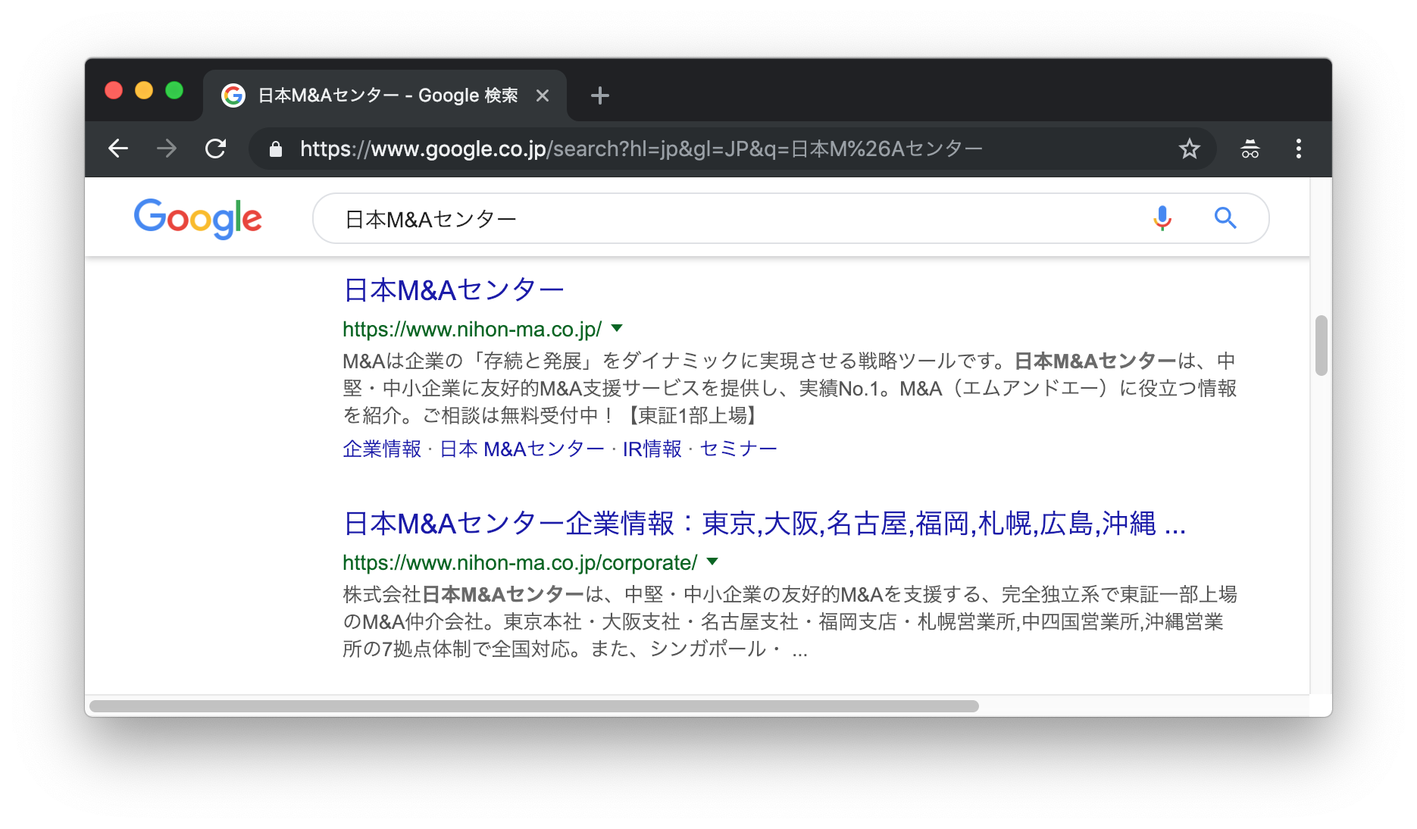Open the first result titled 日本M&Aセンター
Screen dimensions: 1417x829
pos(452,289)
